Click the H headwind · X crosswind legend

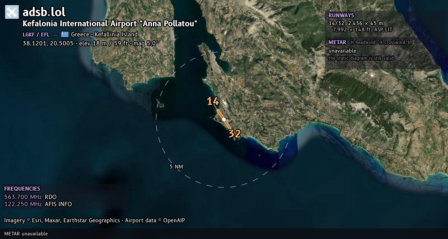tap(381, 42)
